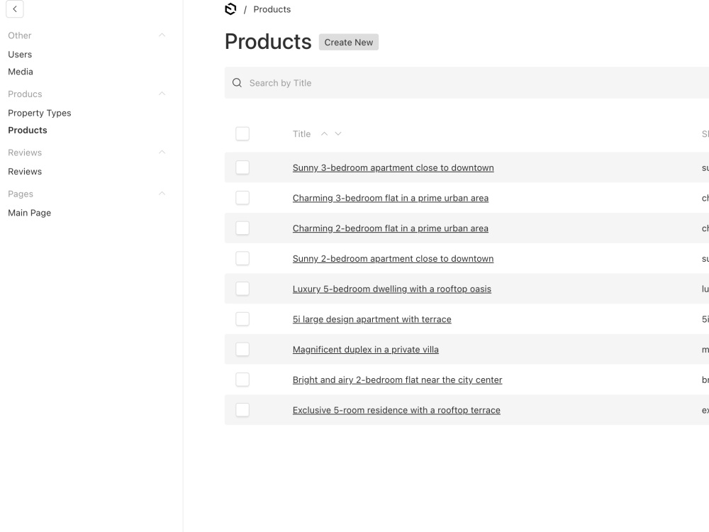The width and height of the screenshot is (709, 532).
Task: Click the search magnifier icon
Action: pyautogui.click(x=237, y=83)
